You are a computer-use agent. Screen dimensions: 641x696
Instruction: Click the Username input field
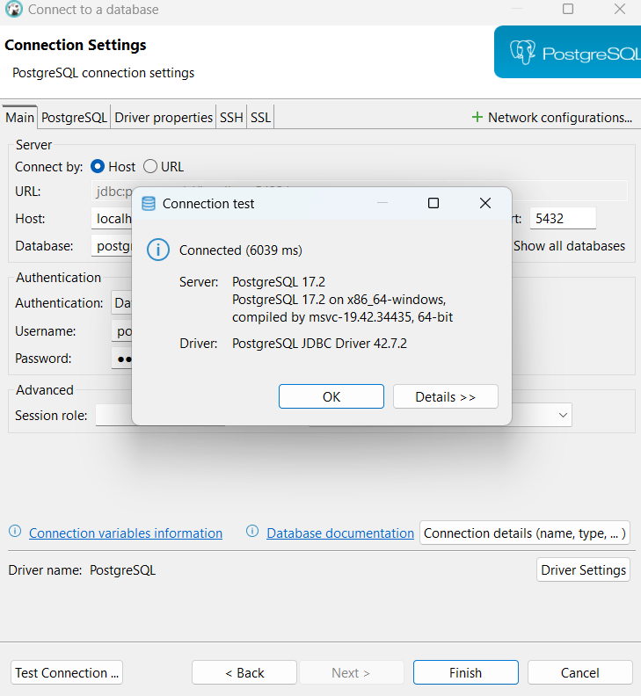pyautogui.click(x=121, y=331)
